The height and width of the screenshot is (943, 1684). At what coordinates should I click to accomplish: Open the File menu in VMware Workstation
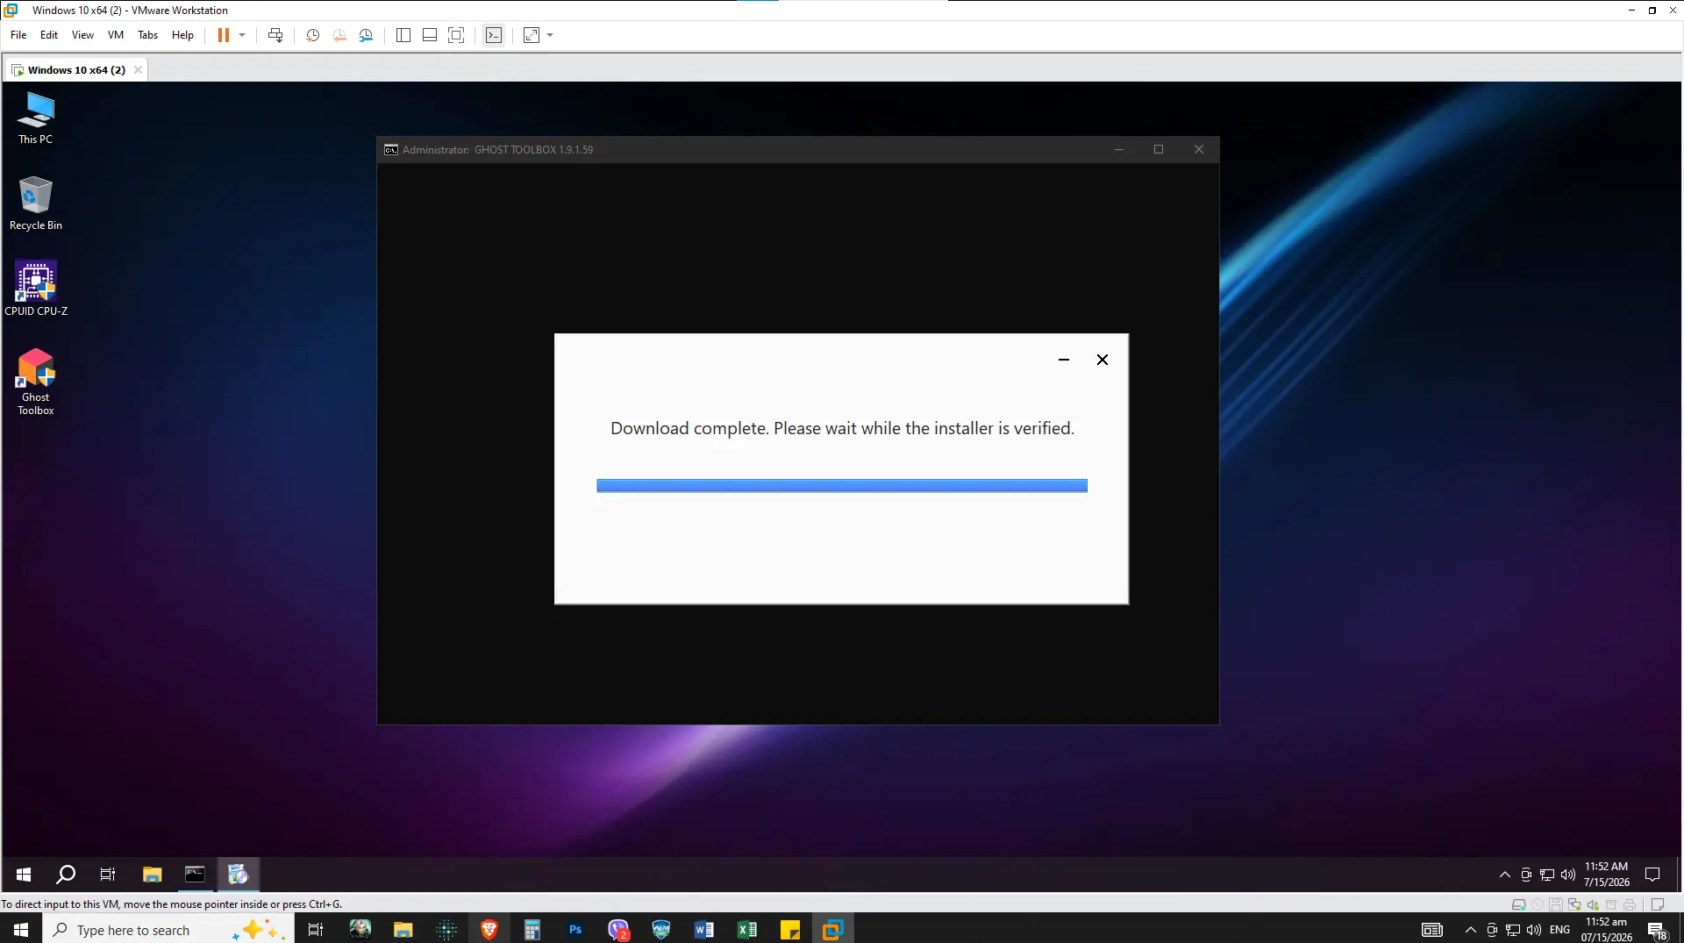point(18,35)
